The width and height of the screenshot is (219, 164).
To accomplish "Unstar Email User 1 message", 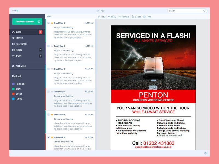I will coord(52,23).
